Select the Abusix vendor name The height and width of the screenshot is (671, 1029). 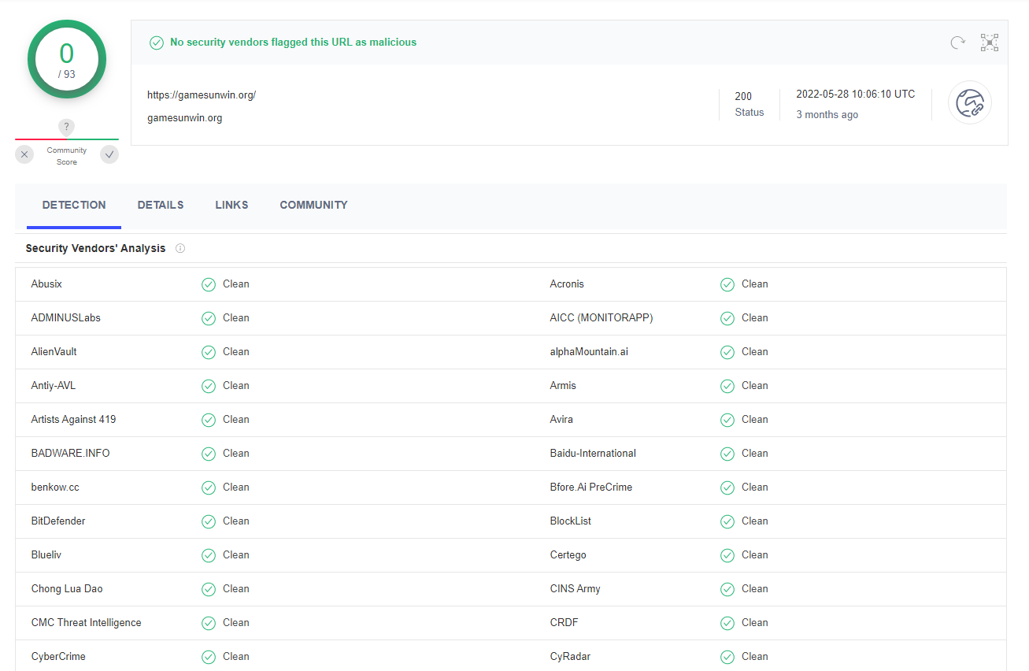(x=46, y=284)
